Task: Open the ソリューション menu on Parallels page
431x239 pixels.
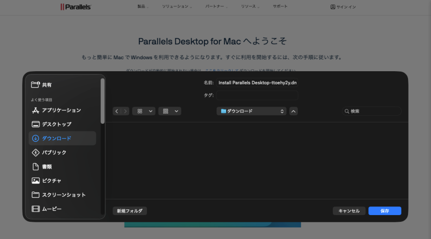Action: point(177,6)
